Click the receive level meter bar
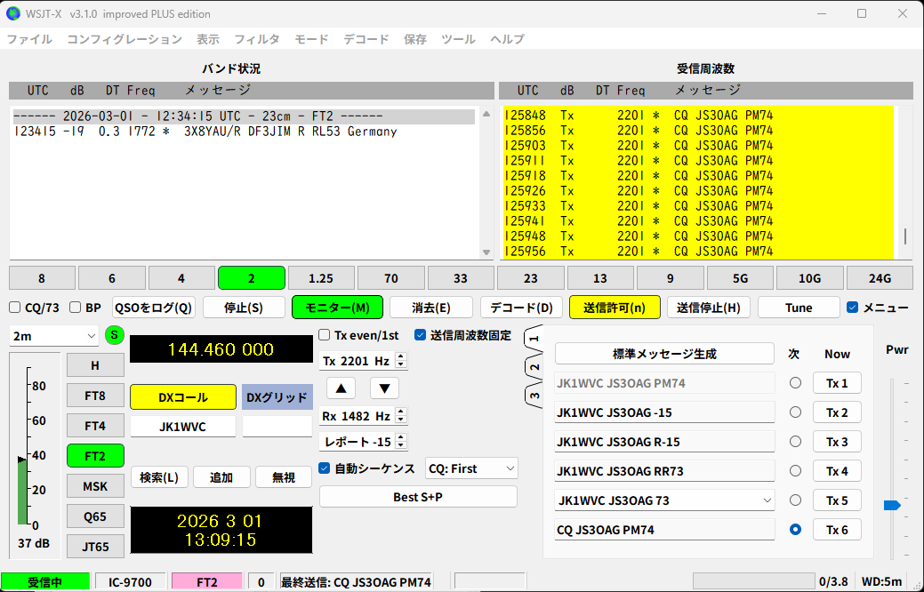Screen dimensions: 924x592 [22, 492]
